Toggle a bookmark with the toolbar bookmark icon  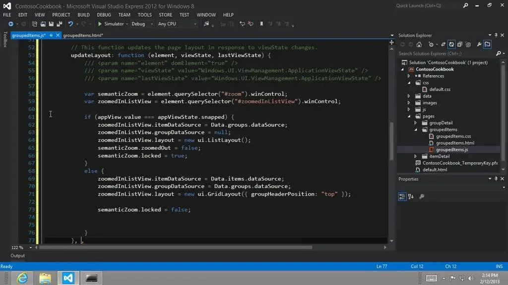(x=261, y=24)
